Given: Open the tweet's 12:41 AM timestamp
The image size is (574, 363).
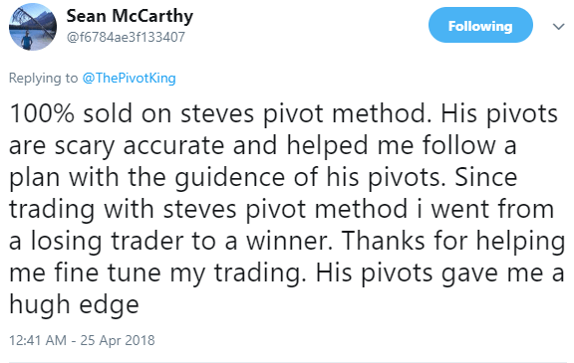Looking at the screenshot, I should point(38,340).
